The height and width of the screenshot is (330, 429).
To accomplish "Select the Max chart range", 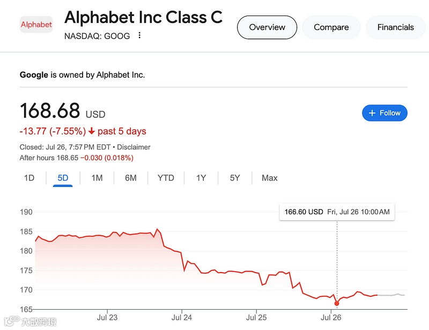I will 270,178.
